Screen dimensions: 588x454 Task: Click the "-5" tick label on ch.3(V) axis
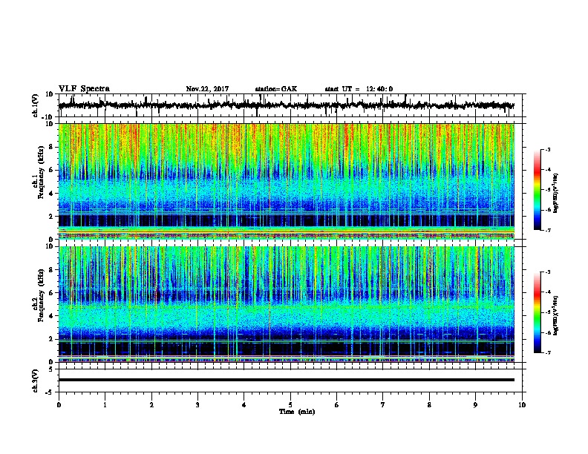click(x=50, y=392)
